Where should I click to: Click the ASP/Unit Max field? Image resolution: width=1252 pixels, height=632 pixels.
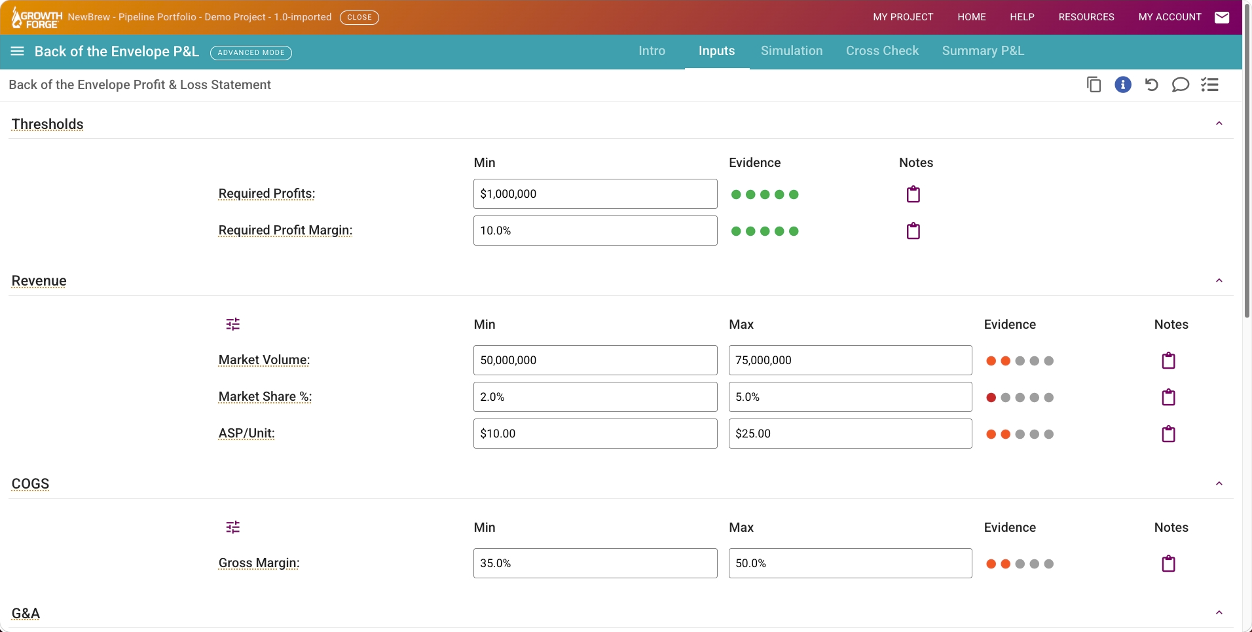point(851,434)
